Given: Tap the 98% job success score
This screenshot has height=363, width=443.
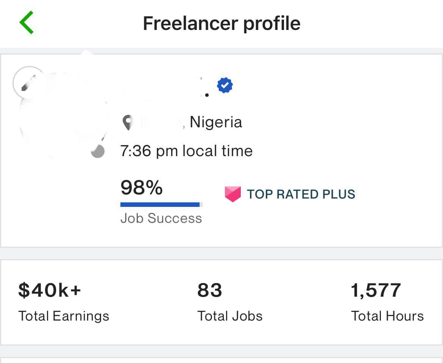Looking at the screenshot, I should pyautogui.click(x=142, y=188).
